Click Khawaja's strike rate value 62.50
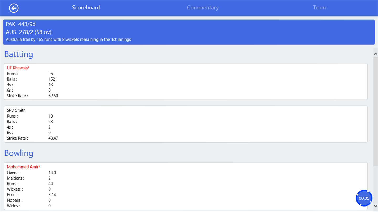This screenshot has width=378, height=212. pos(53,96)
